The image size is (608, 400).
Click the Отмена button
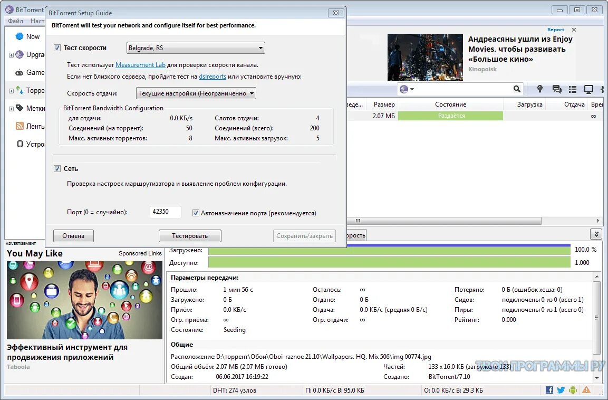pyautogui.click(x=73, y=235)
